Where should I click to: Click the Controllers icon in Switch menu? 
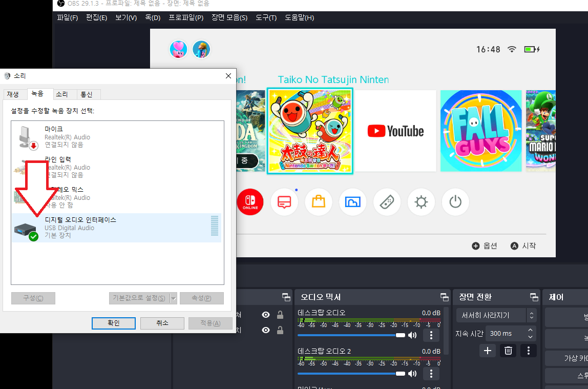click(x=387, y=202)
